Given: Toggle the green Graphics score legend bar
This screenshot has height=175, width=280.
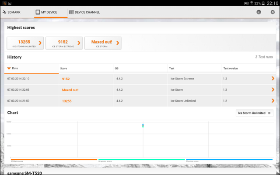Looking at the screenshot, I should [x=141, y=159].
